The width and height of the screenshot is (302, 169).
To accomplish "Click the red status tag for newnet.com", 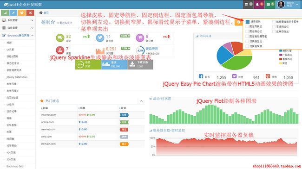I will coord(124,130).
